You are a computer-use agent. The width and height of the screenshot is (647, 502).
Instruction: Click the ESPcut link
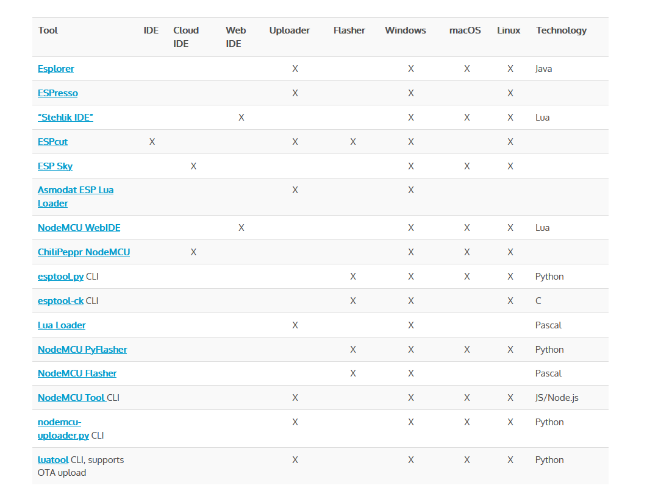tap(52, 142)
